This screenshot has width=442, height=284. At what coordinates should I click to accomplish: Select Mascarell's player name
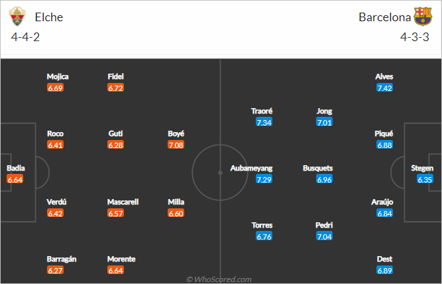pos(123,202)
